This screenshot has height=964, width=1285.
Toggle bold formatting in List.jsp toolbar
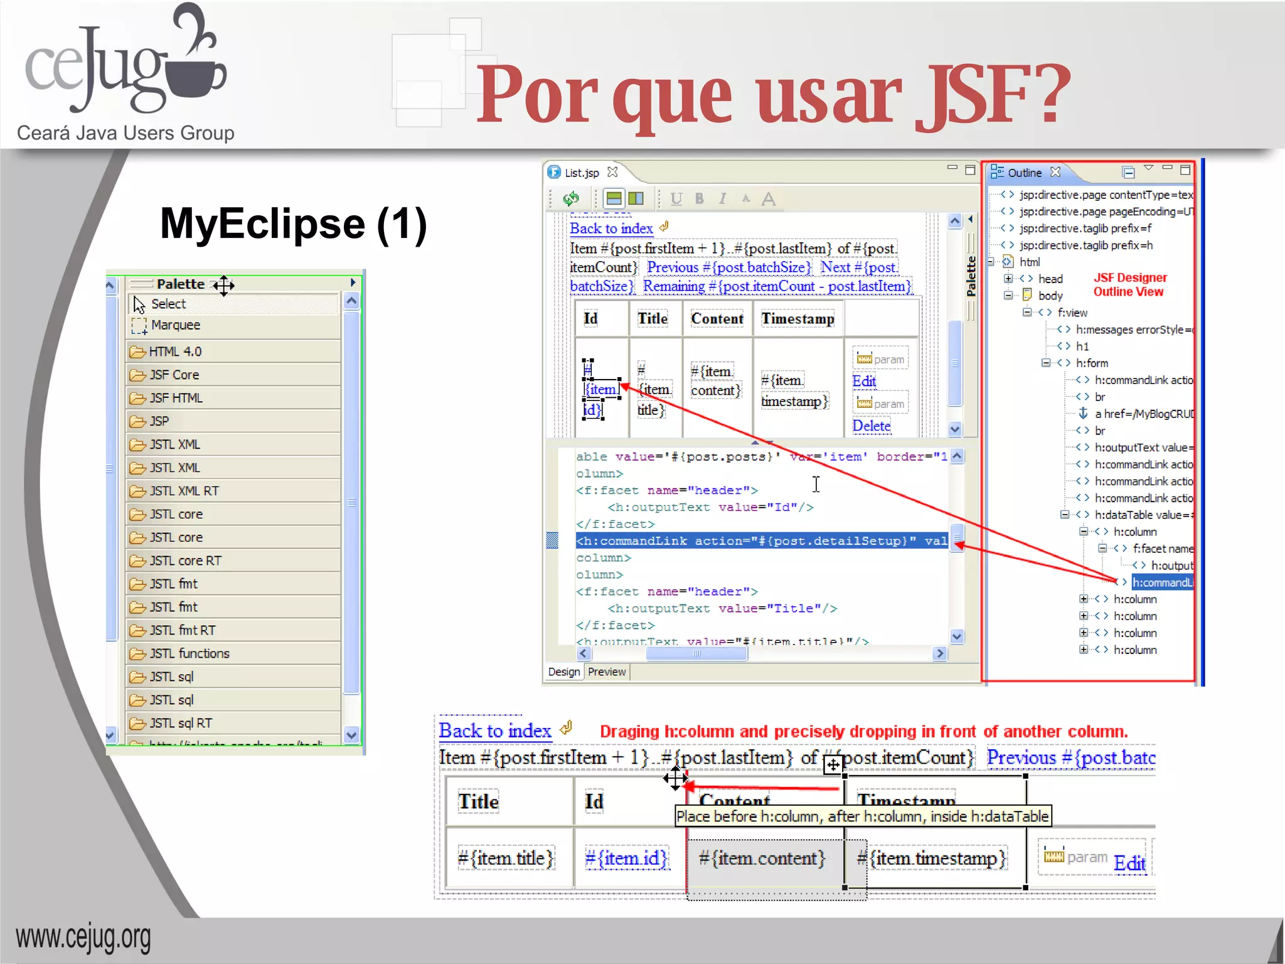tap(700, 199)
